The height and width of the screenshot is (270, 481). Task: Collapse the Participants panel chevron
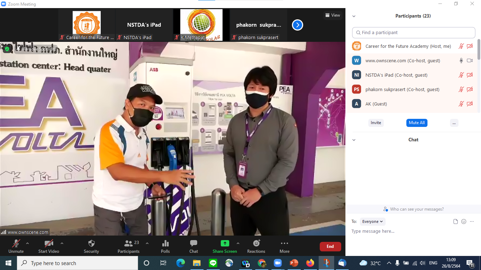click(x=354, y=16)
